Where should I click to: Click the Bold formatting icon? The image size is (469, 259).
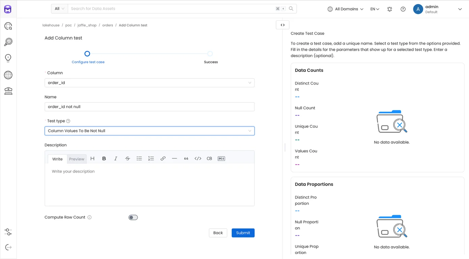click(x=104, y=159)
